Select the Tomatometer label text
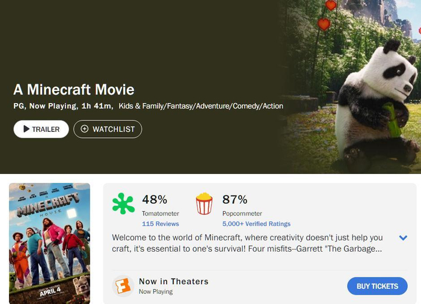 point(161,214)
